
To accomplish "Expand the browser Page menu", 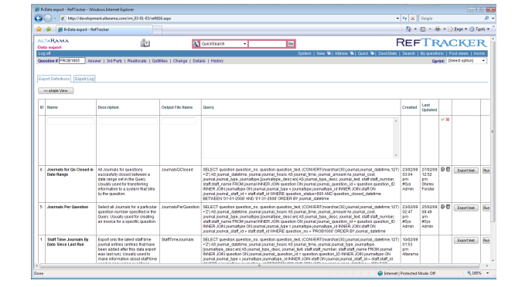I will coord(457,29).
